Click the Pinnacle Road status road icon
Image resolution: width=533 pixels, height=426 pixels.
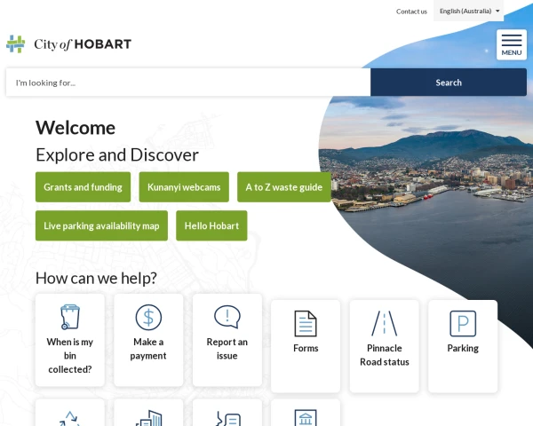384,323
